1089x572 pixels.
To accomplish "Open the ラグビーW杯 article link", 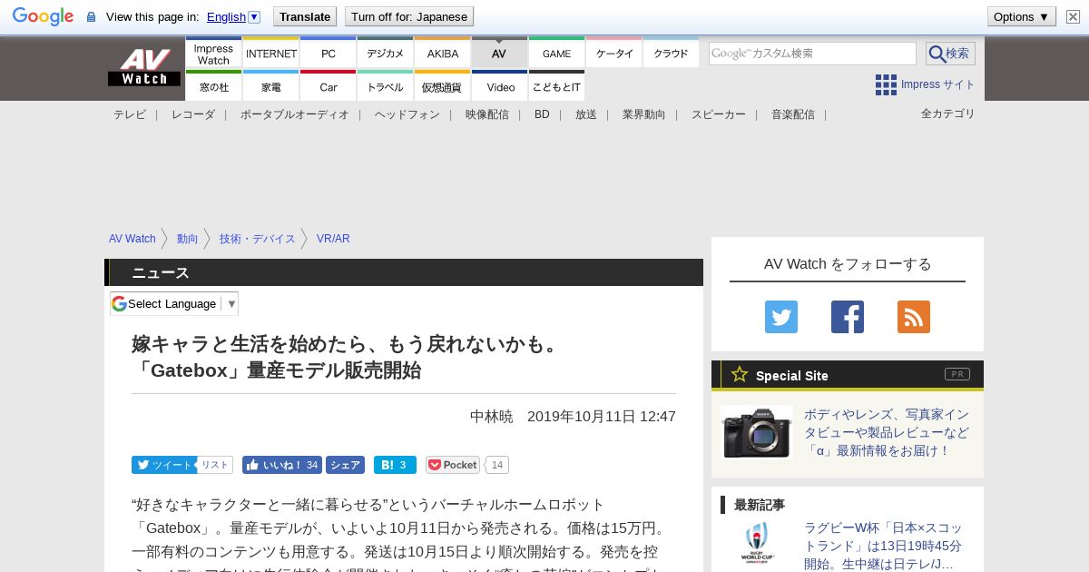I will [883, 546].
